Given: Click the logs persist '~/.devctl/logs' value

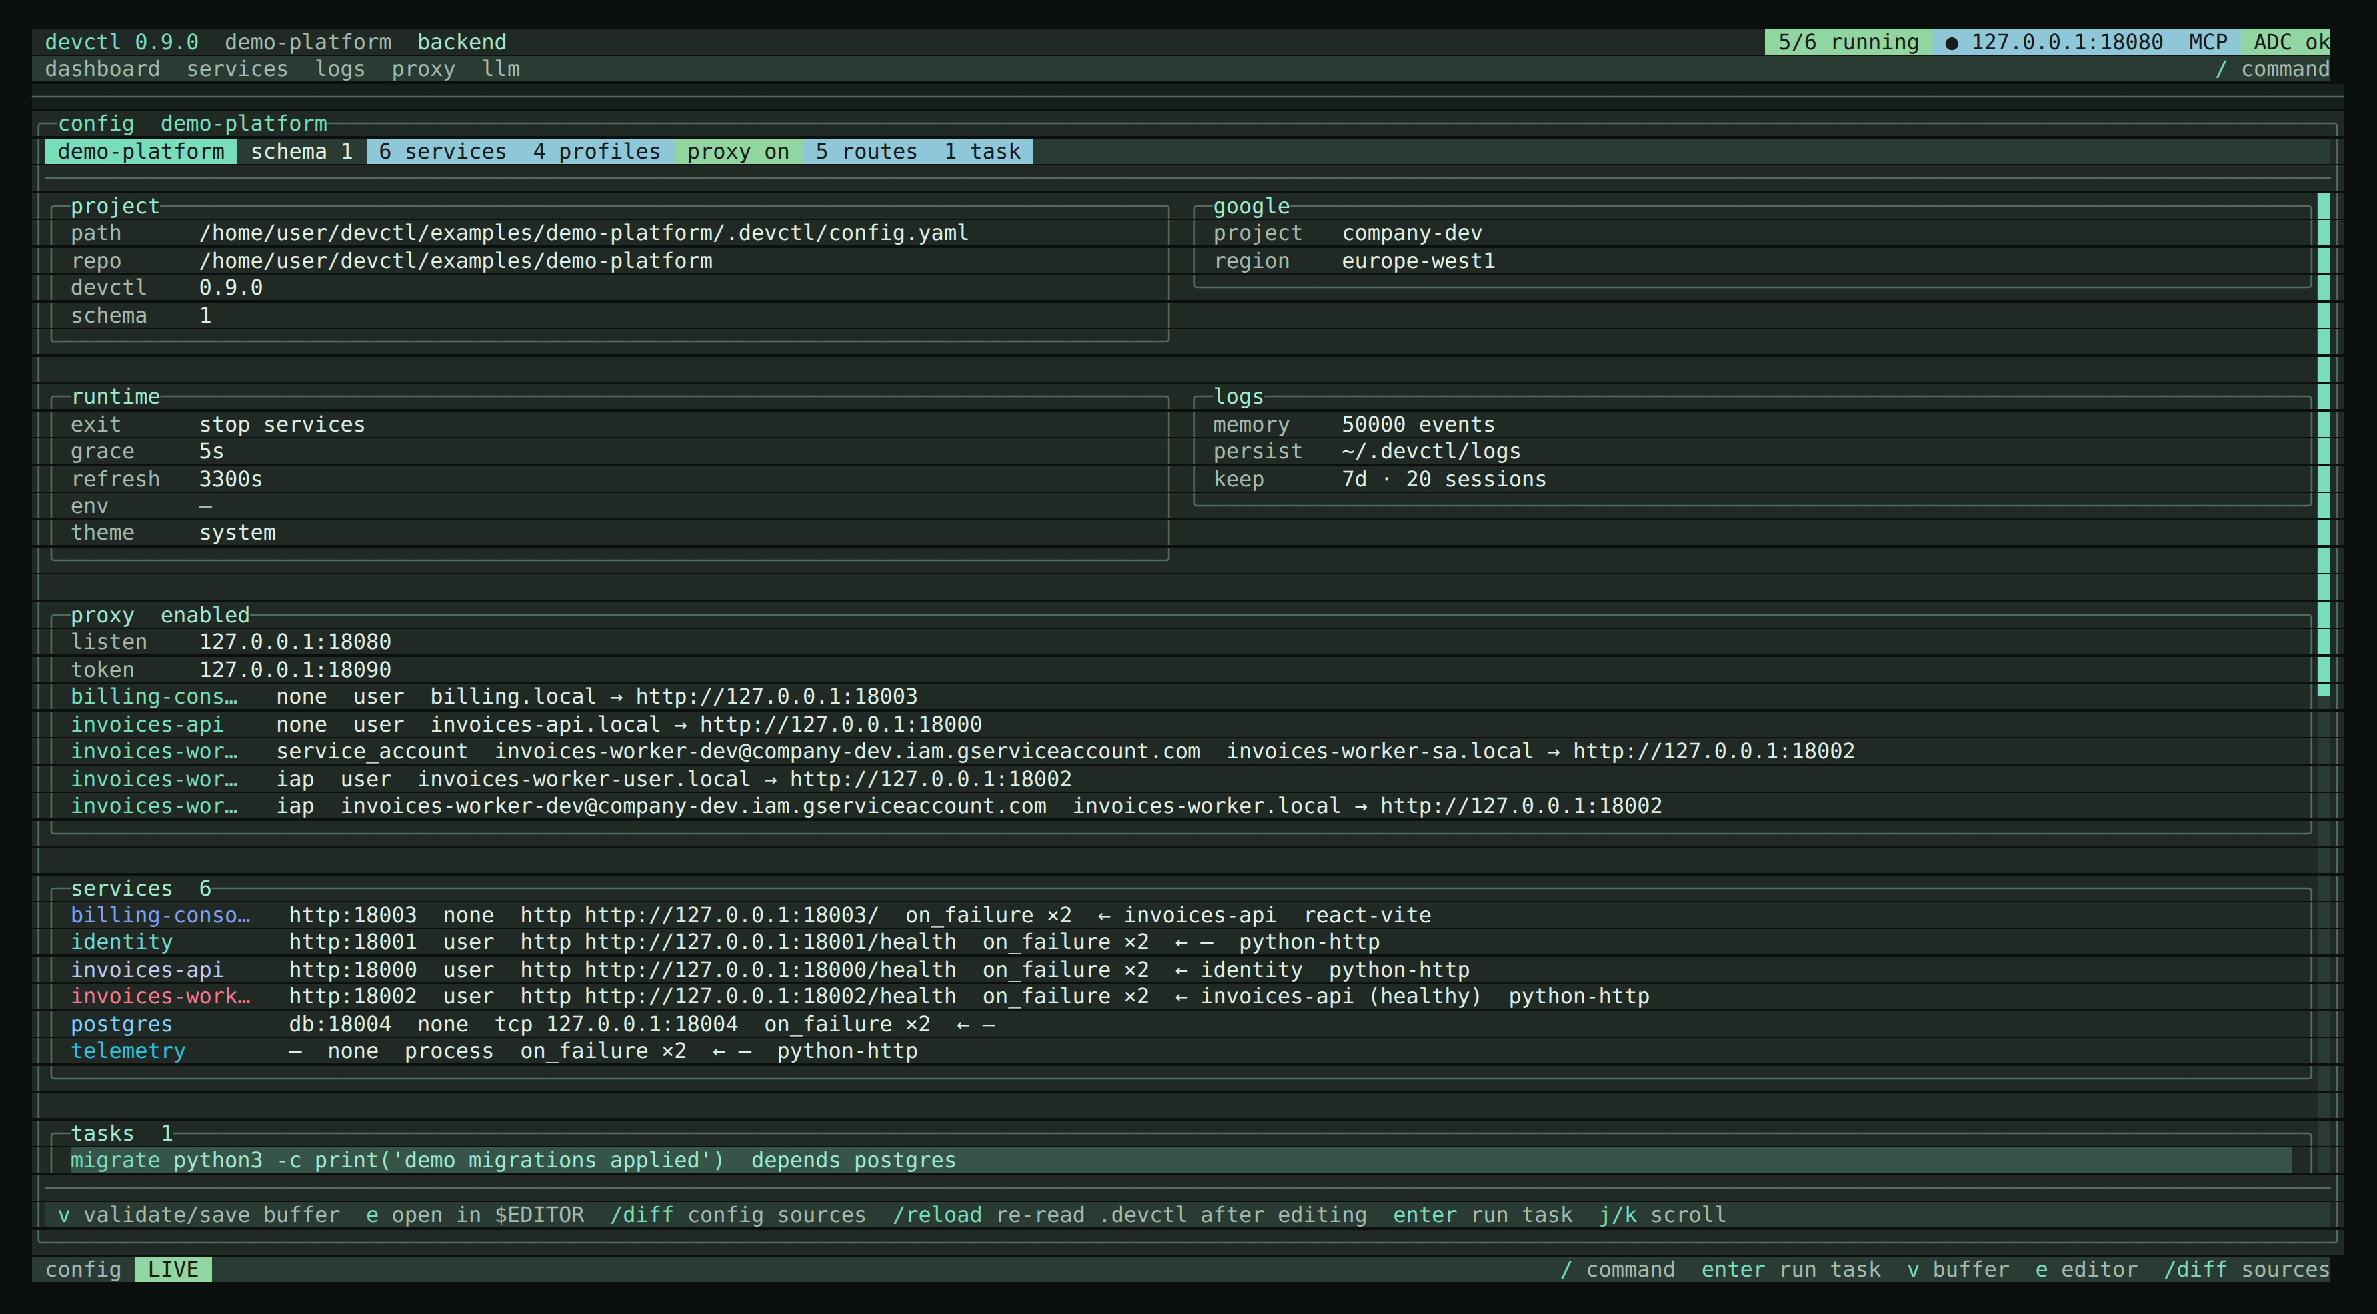Looking at the screenshot, I should pos(1431,452).
